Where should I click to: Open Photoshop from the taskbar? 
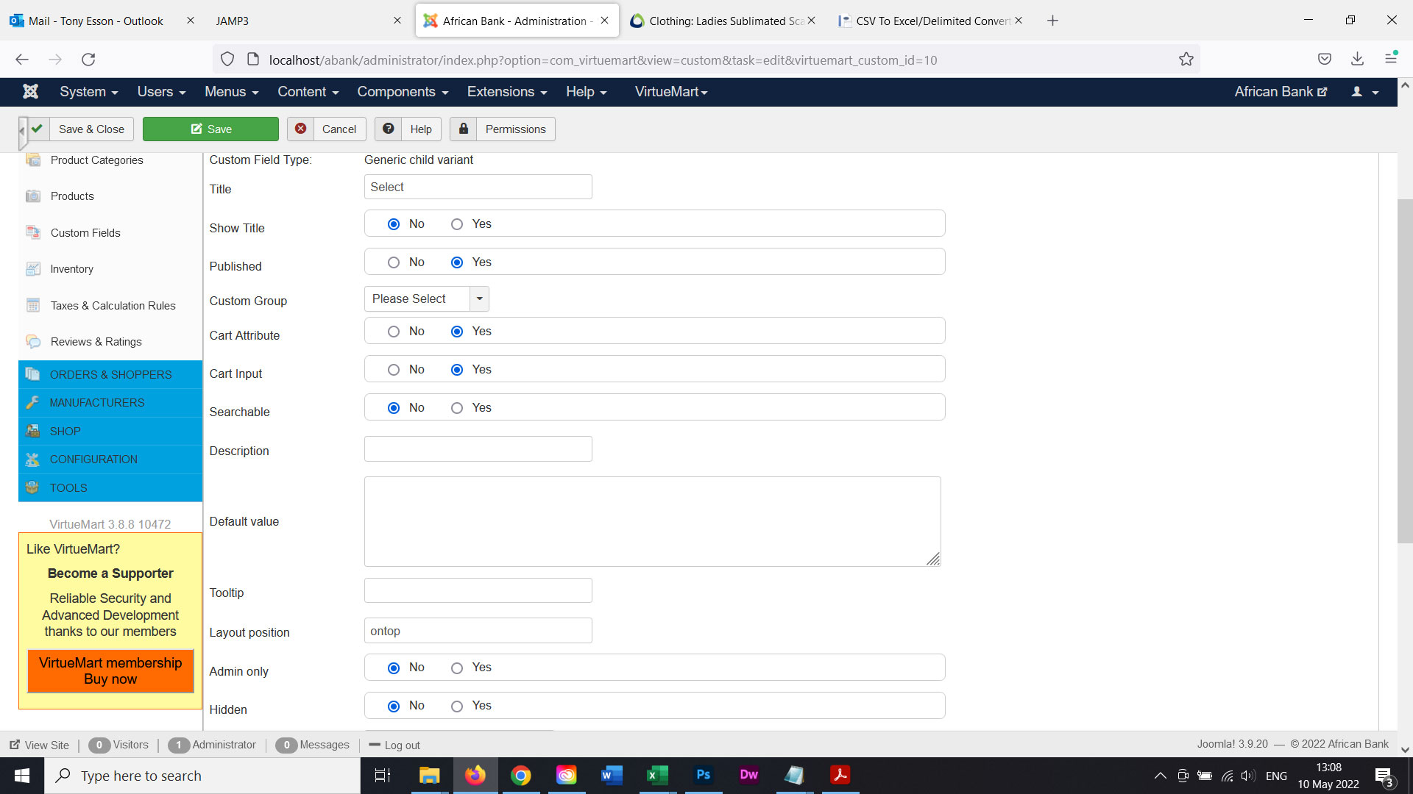point(703,775)
